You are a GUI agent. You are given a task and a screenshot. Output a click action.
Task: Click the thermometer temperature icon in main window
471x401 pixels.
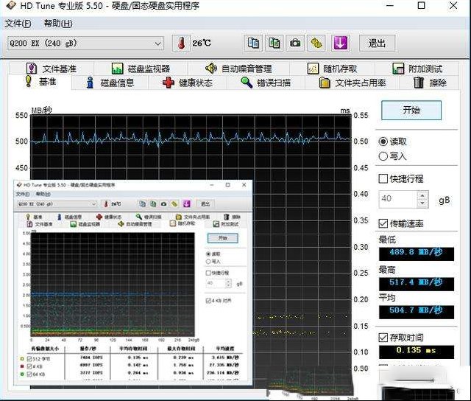tap(181, 43)
